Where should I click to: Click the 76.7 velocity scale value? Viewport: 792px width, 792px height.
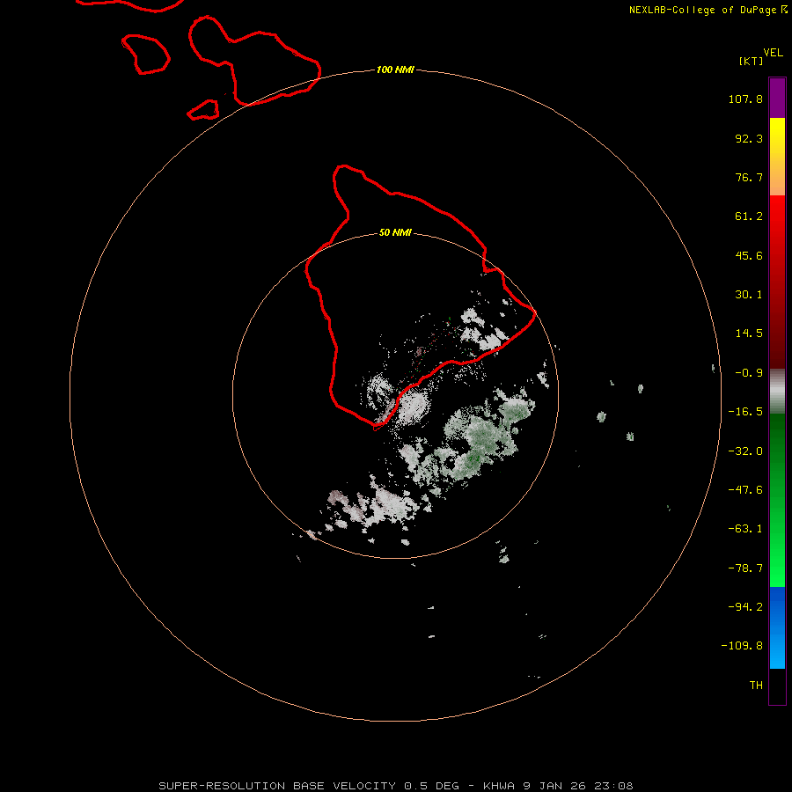[749, 177]
